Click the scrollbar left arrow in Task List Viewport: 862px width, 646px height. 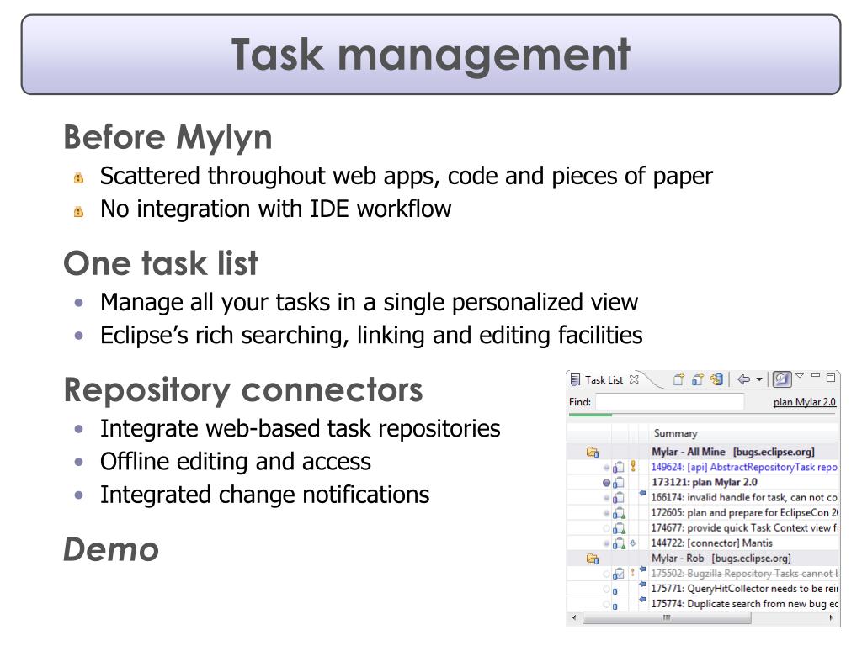[x=574, y=618]
